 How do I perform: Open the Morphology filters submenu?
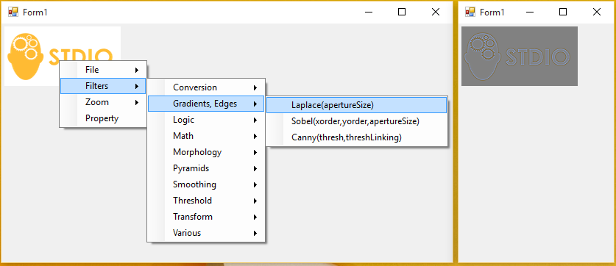206,152
